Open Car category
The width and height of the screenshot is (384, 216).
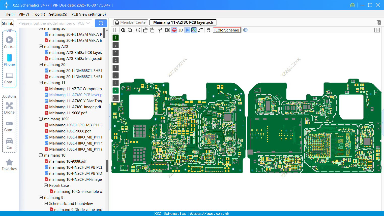point(9,143)
